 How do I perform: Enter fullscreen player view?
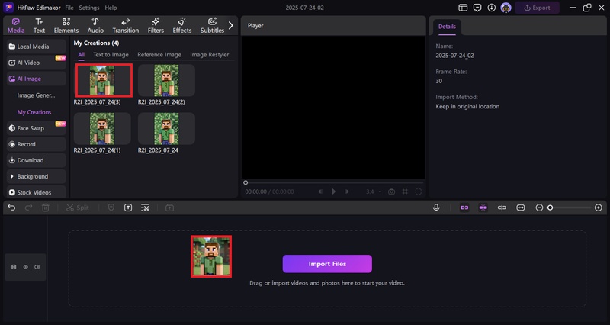pyautogui.click(x=418, y=191)
